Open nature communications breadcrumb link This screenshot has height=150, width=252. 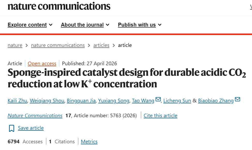[x=58, y=45]
